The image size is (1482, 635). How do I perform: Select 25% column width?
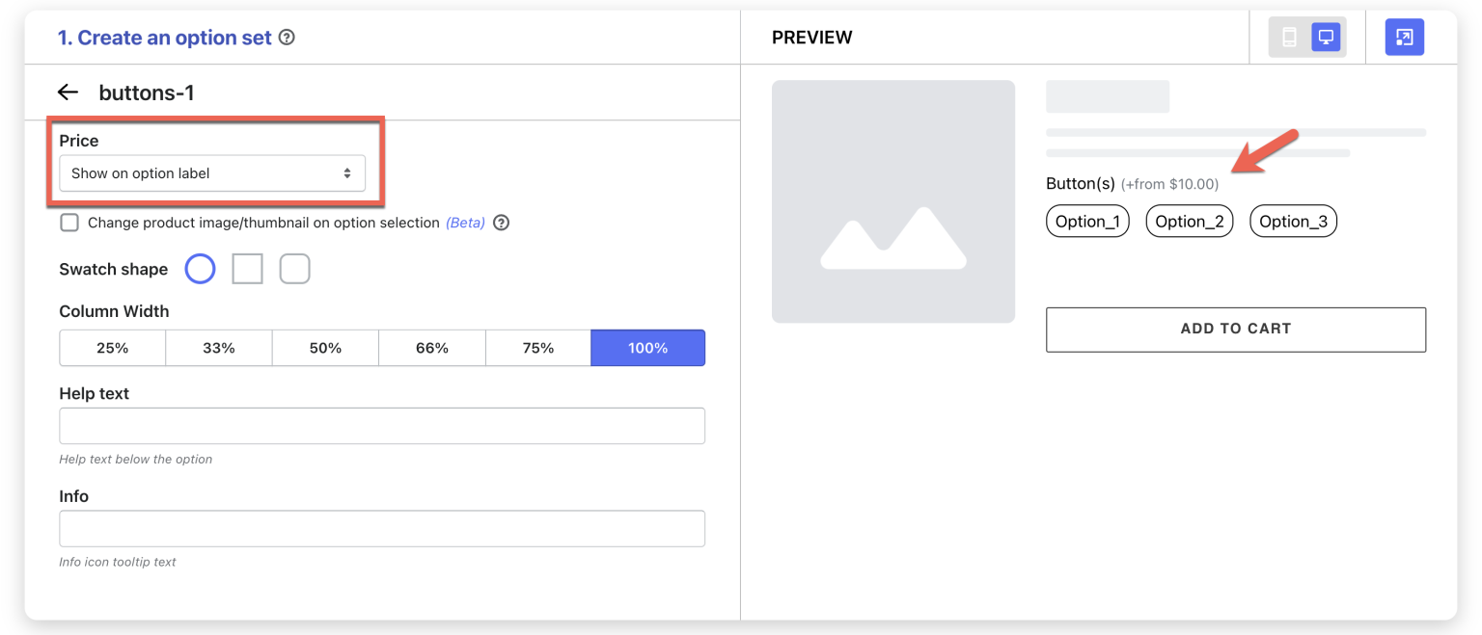pyautogui.click(x=112, y=348)
